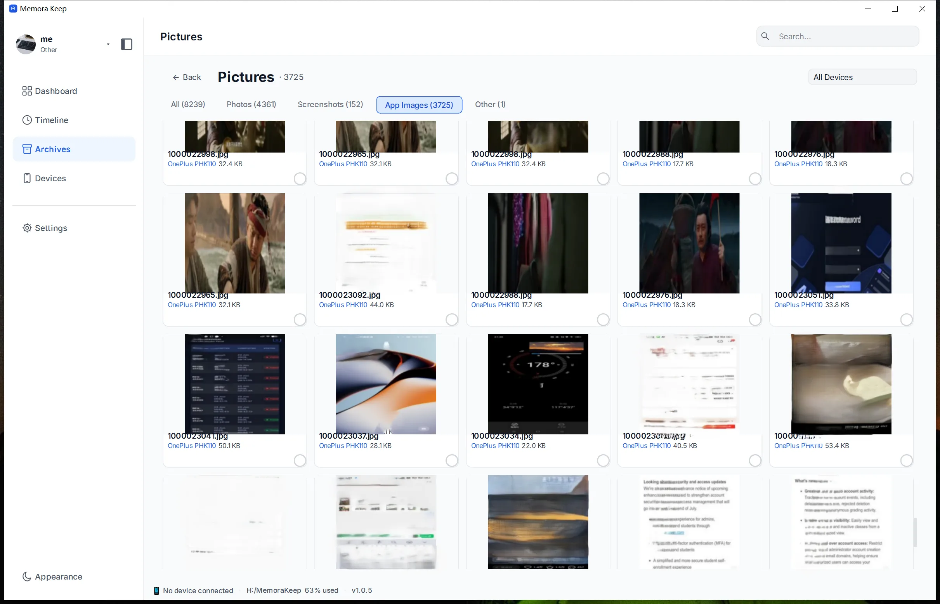Switch to the Screenshots (152) tab
Image resolution: width=940 pixels, height=604 pixels.
(x=330, y=104)
